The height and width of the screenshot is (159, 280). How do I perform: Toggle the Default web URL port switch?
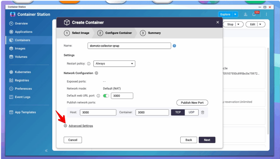(x=106, y=96)
